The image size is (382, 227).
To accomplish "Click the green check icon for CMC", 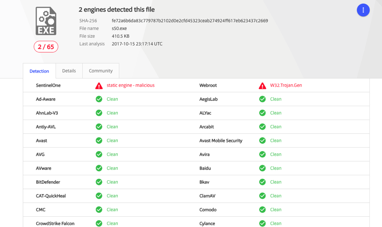I will coord(99,210).
